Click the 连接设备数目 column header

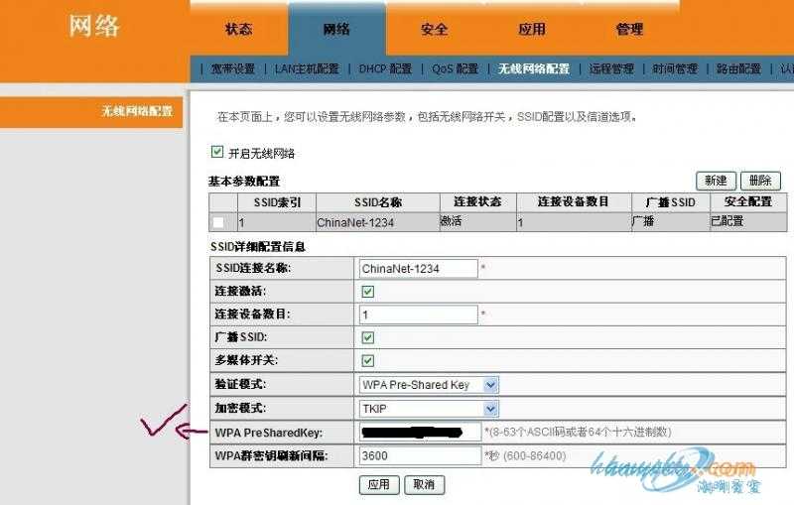(x=574, y=201)
